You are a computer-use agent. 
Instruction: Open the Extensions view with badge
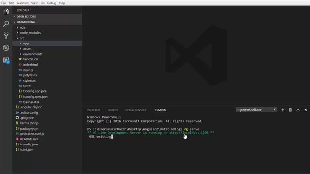(6, 60)
